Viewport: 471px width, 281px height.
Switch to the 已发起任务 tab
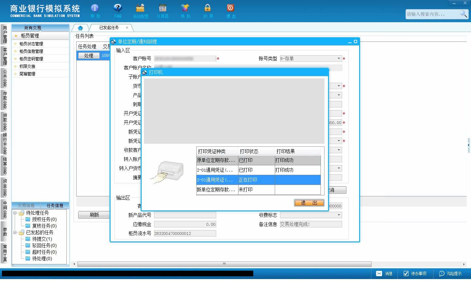pos(109,28)
